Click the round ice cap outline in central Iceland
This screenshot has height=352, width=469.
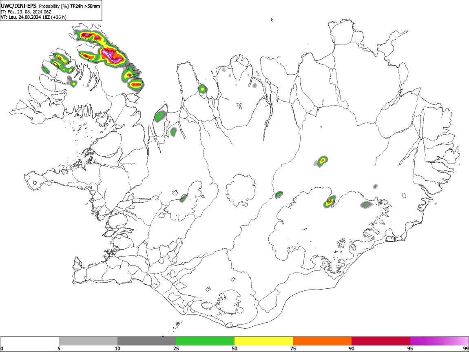(x=241, y=190)
